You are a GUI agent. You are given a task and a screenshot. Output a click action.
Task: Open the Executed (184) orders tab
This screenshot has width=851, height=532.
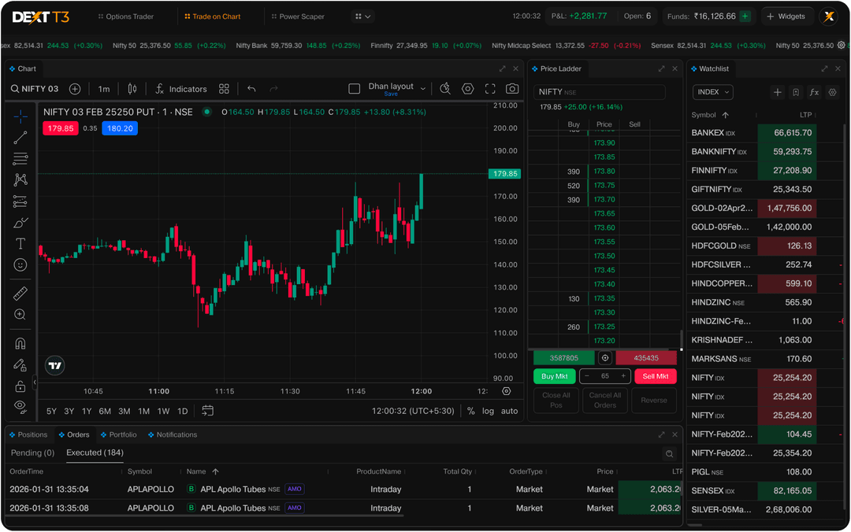(x=94, y=453)
